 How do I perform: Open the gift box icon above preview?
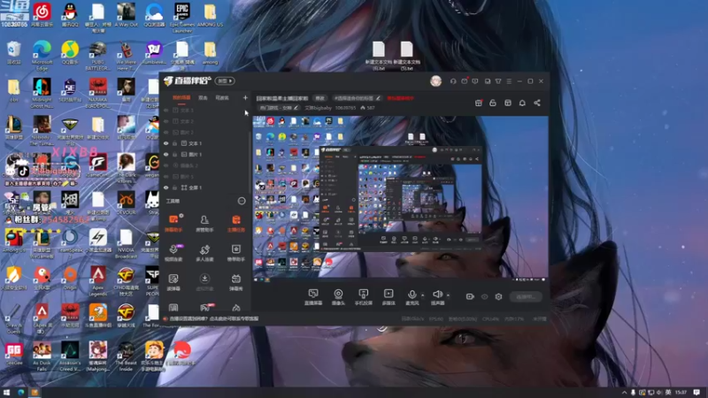pyautogui.click(x=479, y=103)
